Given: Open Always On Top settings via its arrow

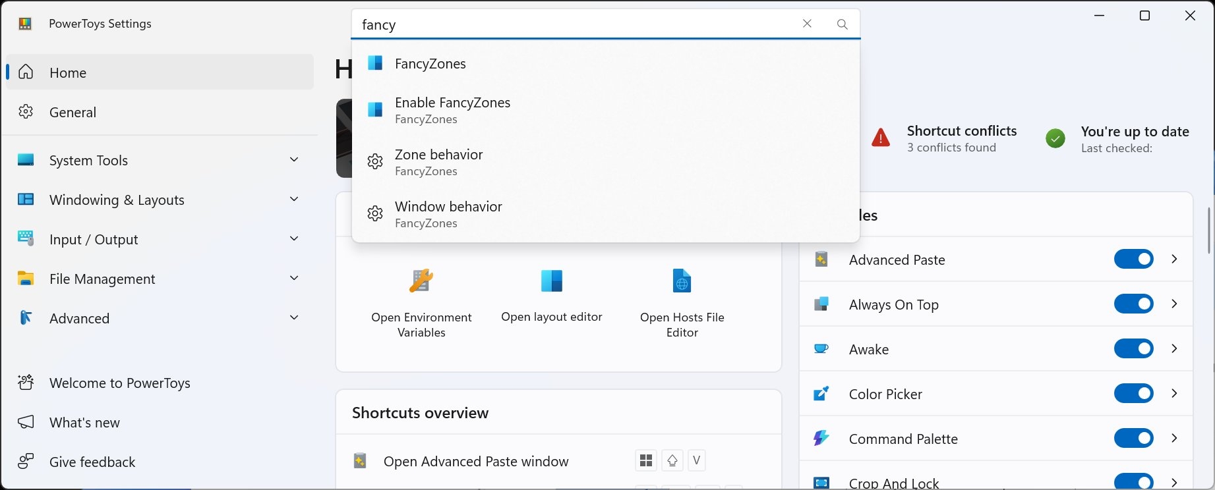Looking at the screenshot, I should coord(1174,304).
